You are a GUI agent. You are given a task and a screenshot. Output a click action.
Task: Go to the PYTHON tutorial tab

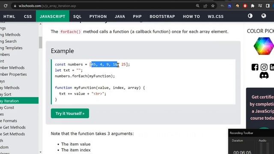click(x=98, y=16)
